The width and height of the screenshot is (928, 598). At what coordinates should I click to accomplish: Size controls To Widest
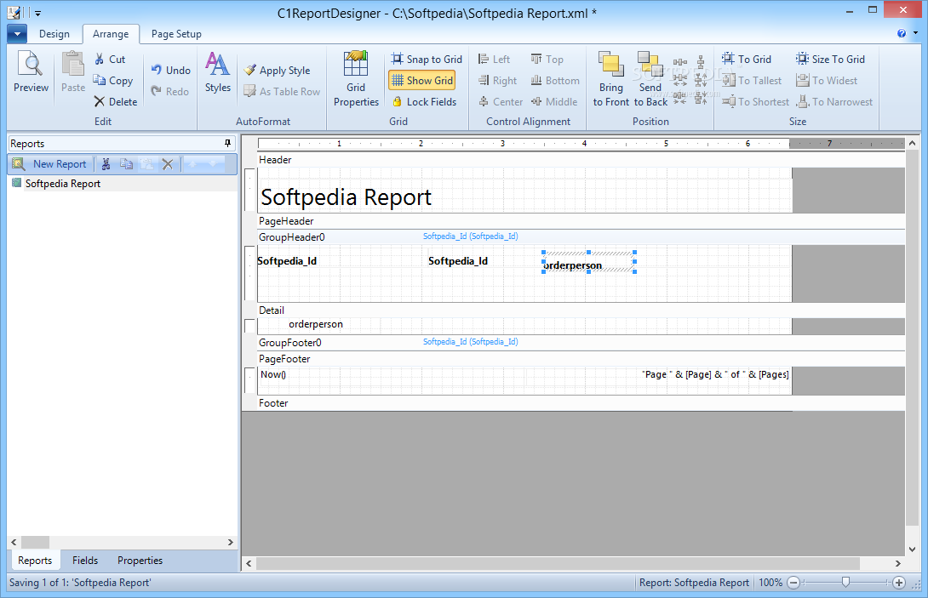(x=826, y=81)
